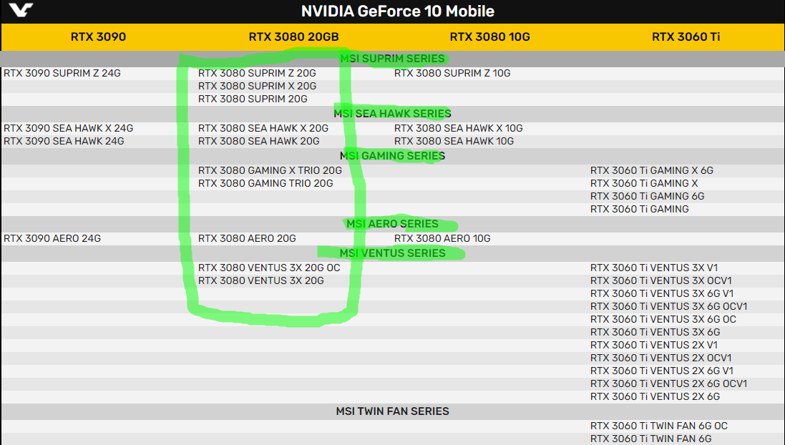Select the plain RTX 3060 Ti GAMING entry
The width and height of the screenshot is (785, 445).
tap(639, 209)
